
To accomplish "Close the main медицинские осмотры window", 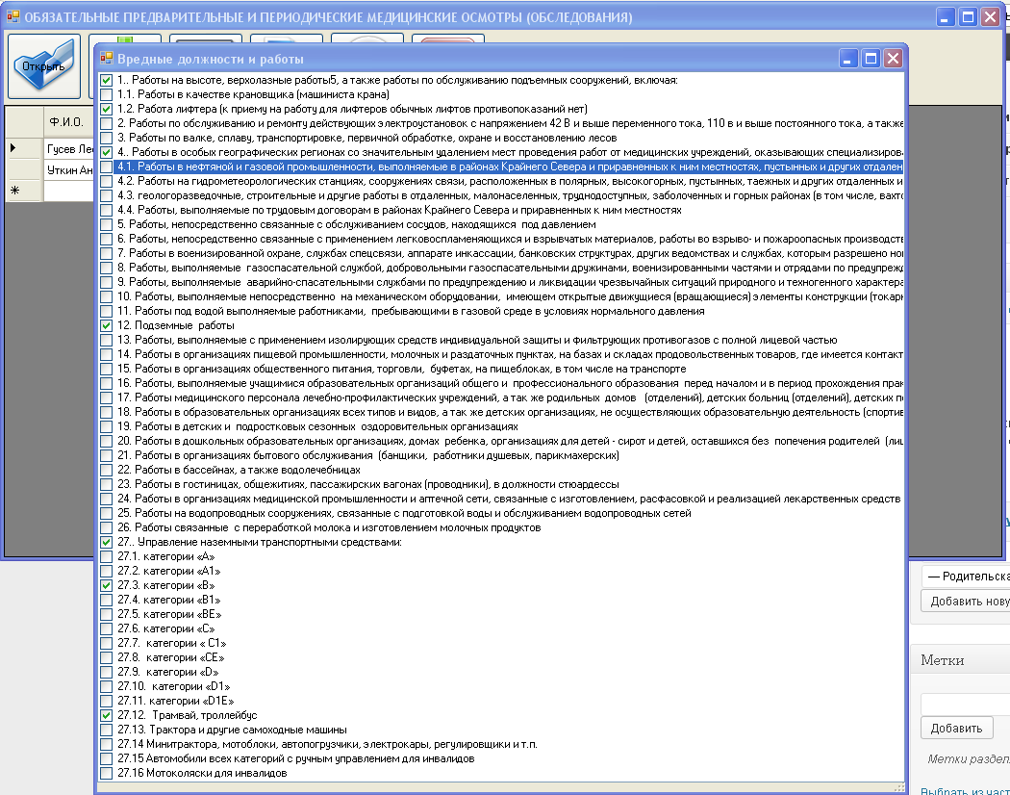I will pos(991,17).
